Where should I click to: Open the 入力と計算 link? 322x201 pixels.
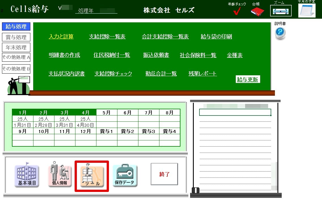[61, 37]
